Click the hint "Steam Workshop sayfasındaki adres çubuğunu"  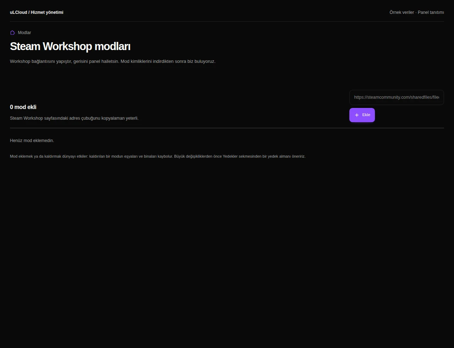click(74, 118)
